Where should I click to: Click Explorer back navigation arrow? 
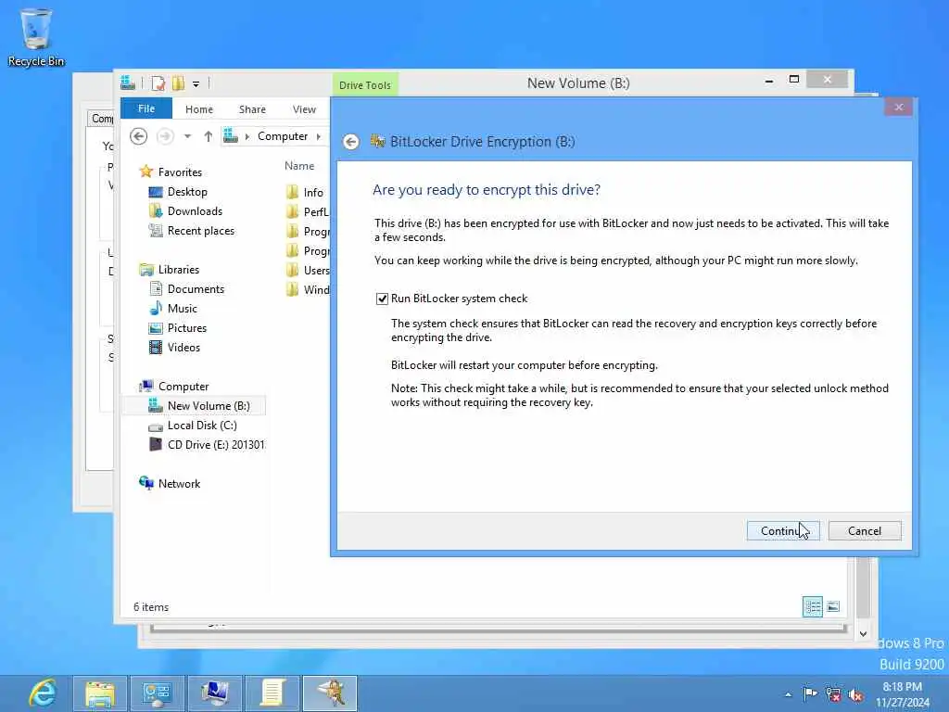(139, 136)
